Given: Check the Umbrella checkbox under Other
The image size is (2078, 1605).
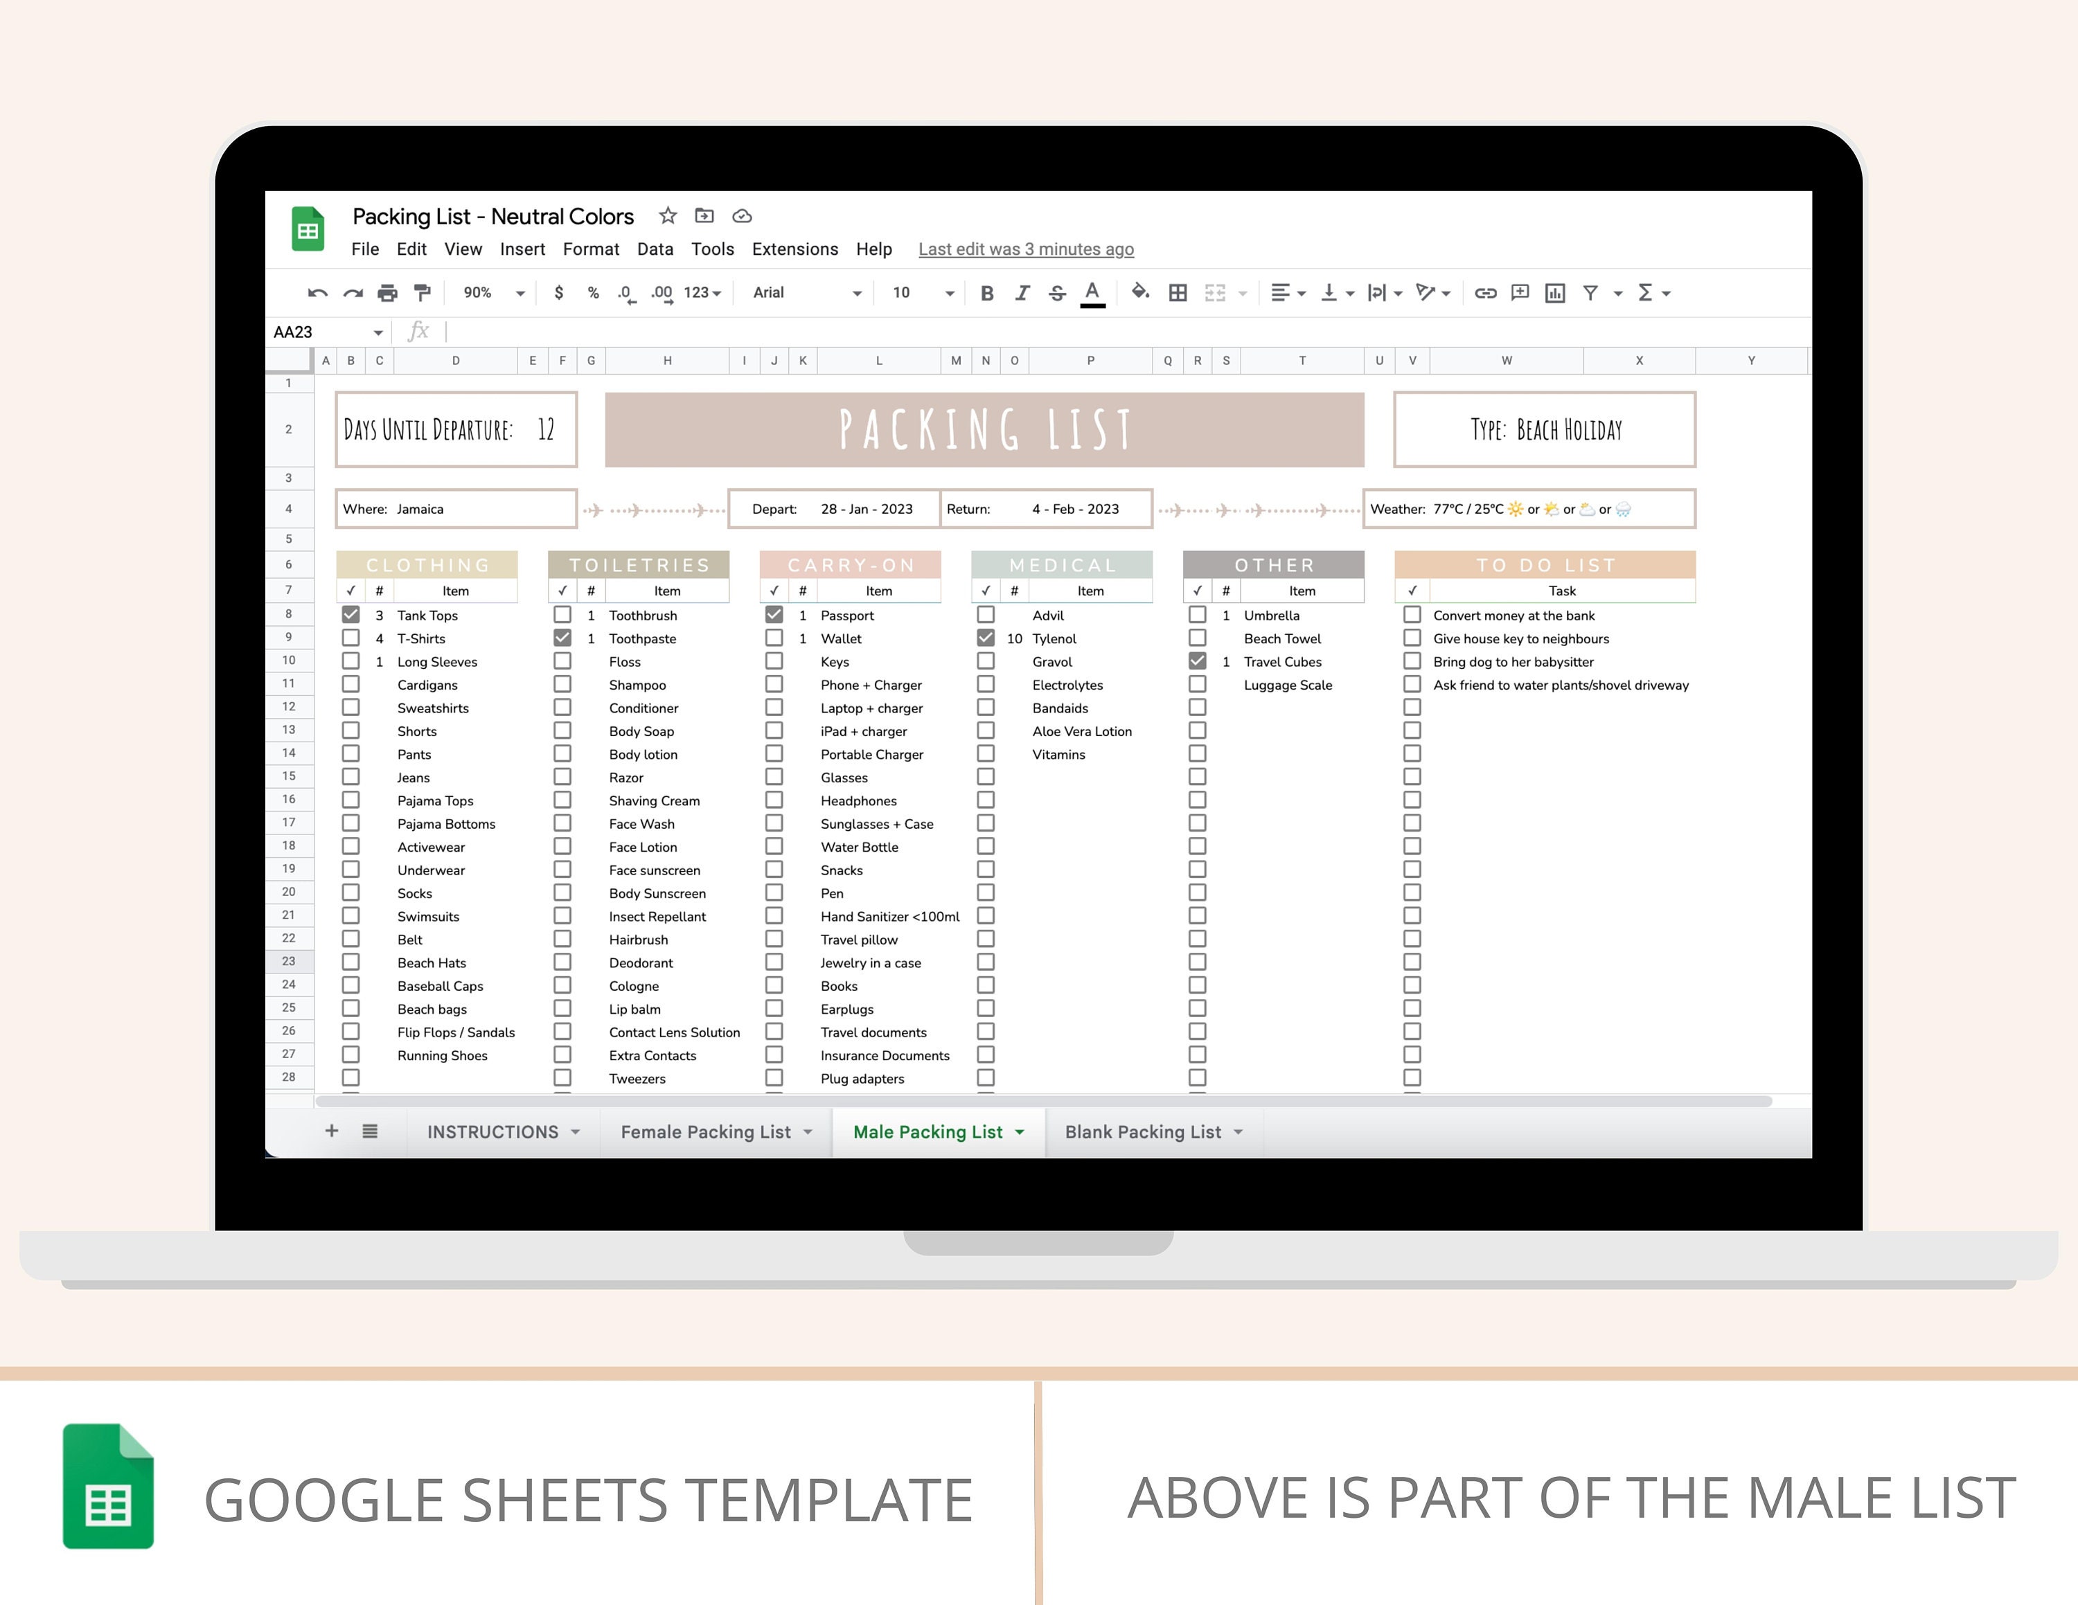Looking at the screenshot, I should pos(1197,615).
